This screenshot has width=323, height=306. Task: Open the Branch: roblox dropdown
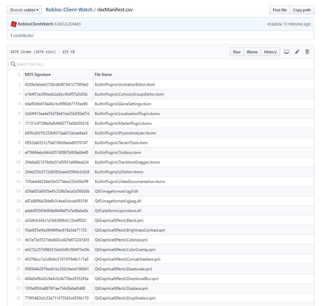(x=24, y=10)
